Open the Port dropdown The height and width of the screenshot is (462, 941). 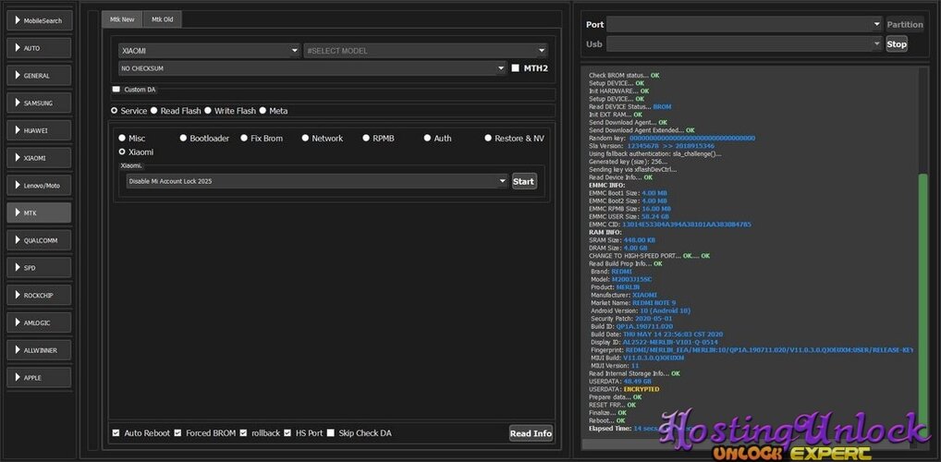743,25
